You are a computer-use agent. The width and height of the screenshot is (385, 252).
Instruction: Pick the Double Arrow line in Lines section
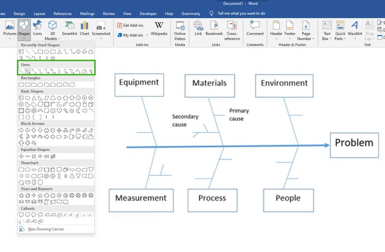34,71
